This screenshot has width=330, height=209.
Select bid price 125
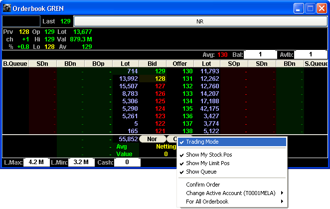(x=160, y=101)
